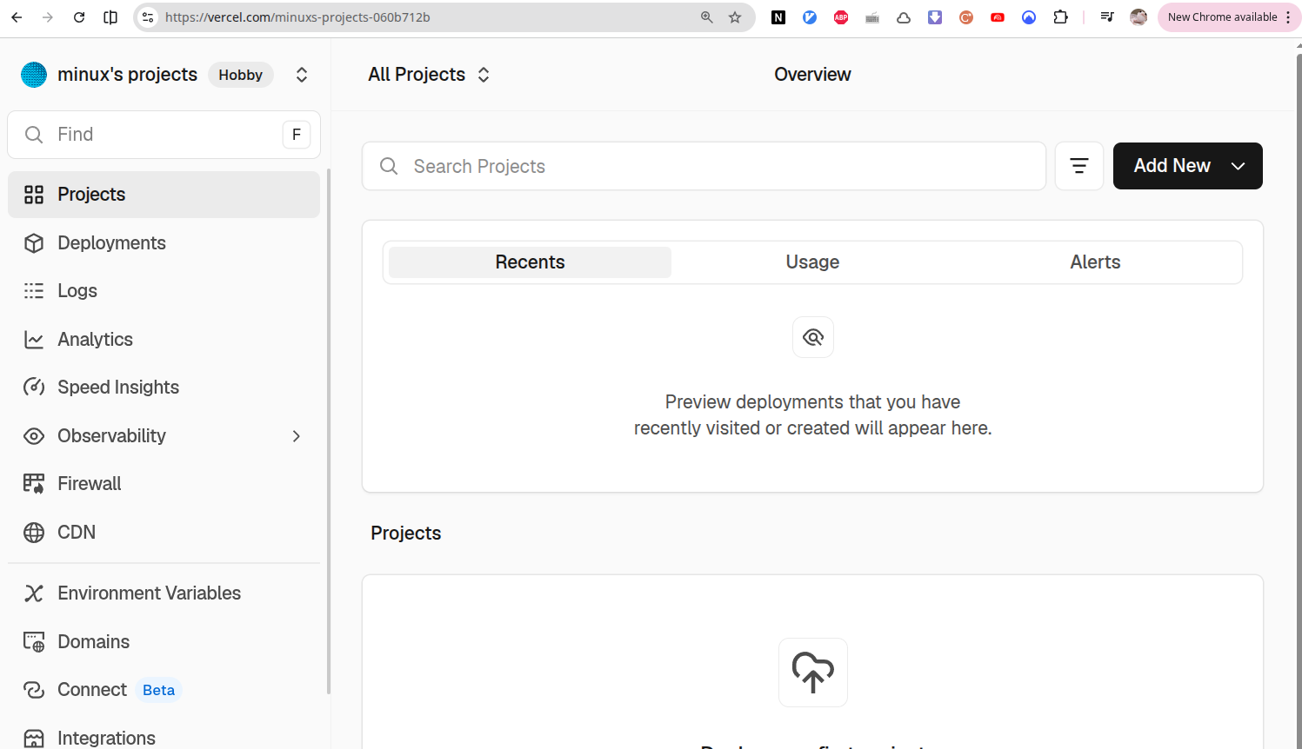Open the Integrations icon
This screenshot has height=749, width=1302.
(x=34, y=739)
